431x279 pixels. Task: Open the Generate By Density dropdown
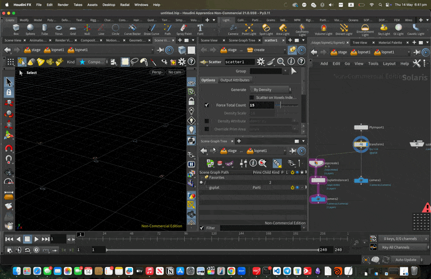click(x=271, y=90)
